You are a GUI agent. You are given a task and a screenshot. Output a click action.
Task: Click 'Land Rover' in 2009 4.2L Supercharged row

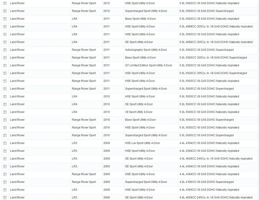[x=17, y=182]
